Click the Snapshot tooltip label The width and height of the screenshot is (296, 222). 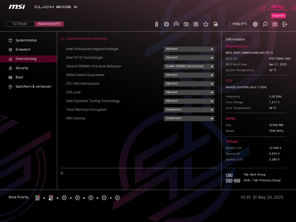tap(278, 16)
